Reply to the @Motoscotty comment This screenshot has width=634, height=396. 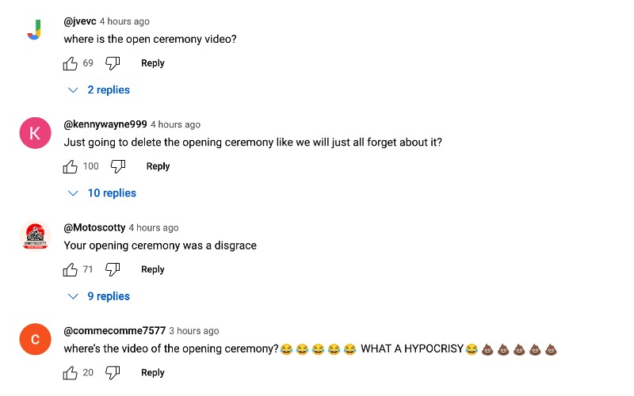click(153, 269)
